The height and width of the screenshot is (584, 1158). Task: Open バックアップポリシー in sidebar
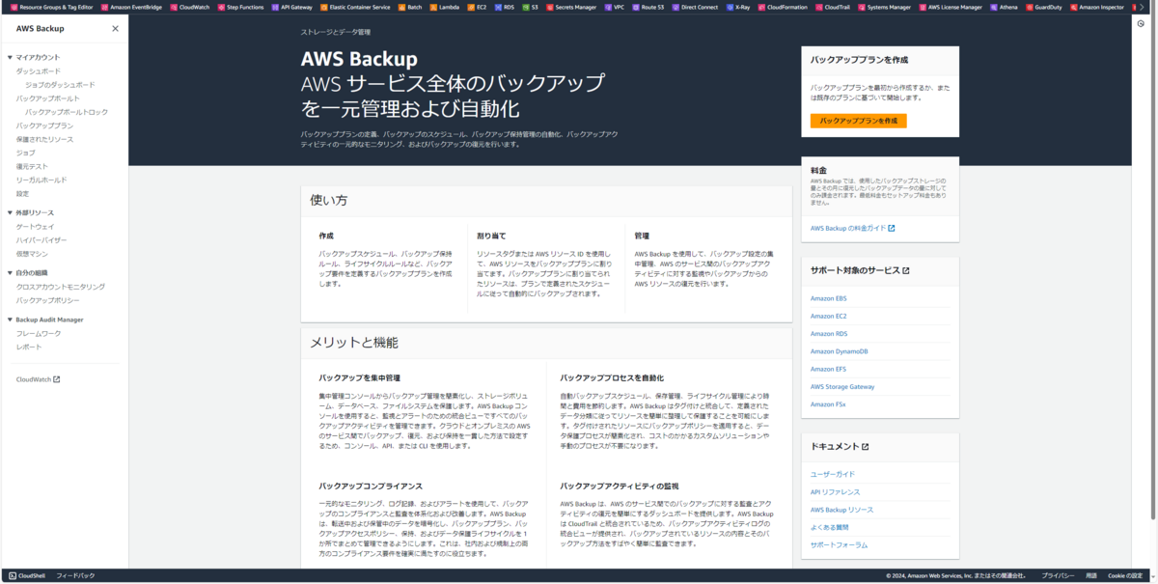48,300
